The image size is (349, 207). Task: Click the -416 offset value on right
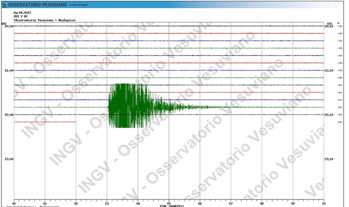(340, 115)
